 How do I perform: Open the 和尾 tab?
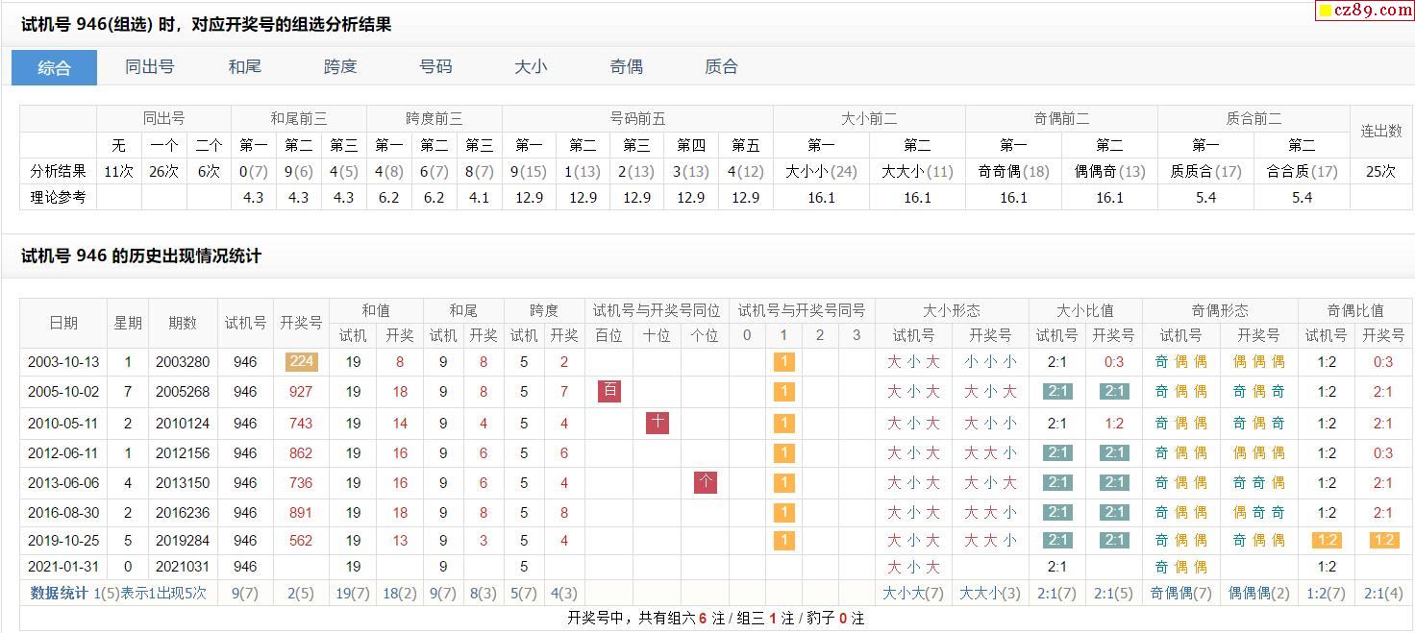[244, 67]
